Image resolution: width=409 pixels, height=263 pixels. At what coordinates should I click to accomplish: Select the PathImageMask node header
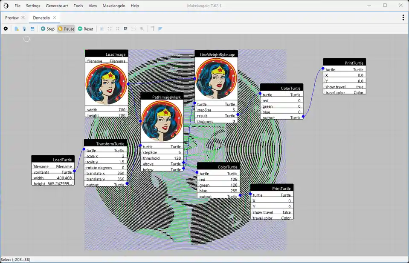tap(162, 96)
